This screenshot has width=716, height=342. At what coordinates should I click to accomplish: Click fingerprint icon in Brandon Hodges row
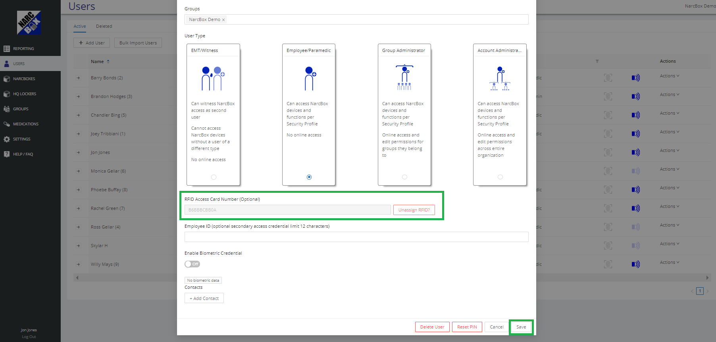[608, 96]
